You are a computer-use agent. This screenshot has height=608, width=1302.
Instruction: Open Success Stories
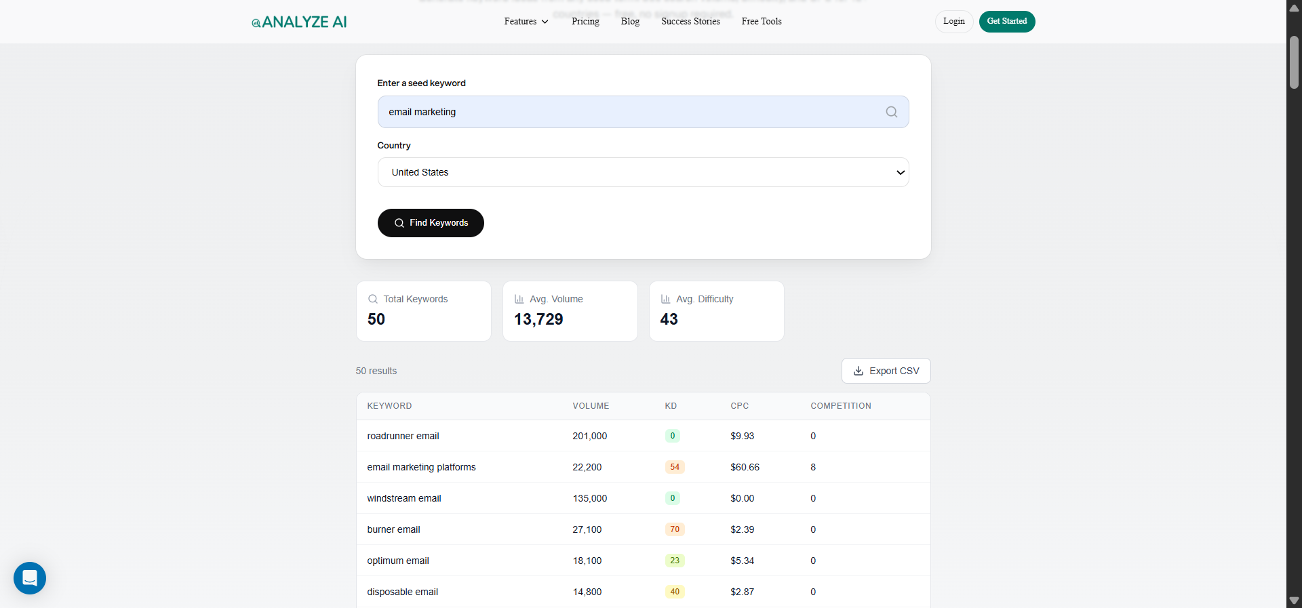click(x=690, y=22)
